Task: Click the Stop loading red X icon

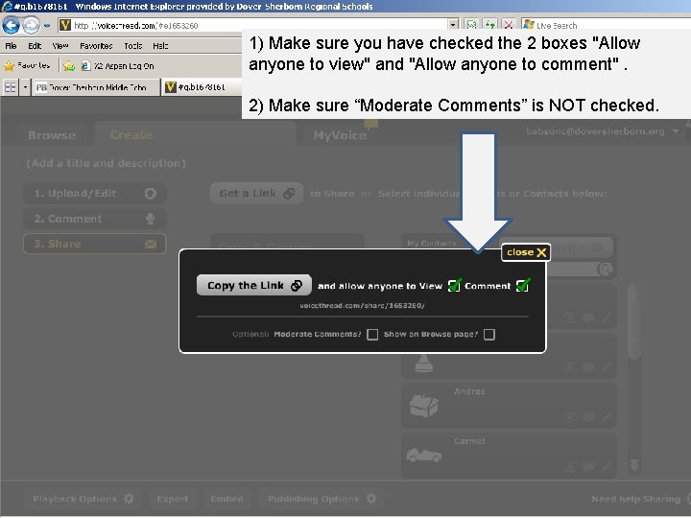Action: point(508,25)
